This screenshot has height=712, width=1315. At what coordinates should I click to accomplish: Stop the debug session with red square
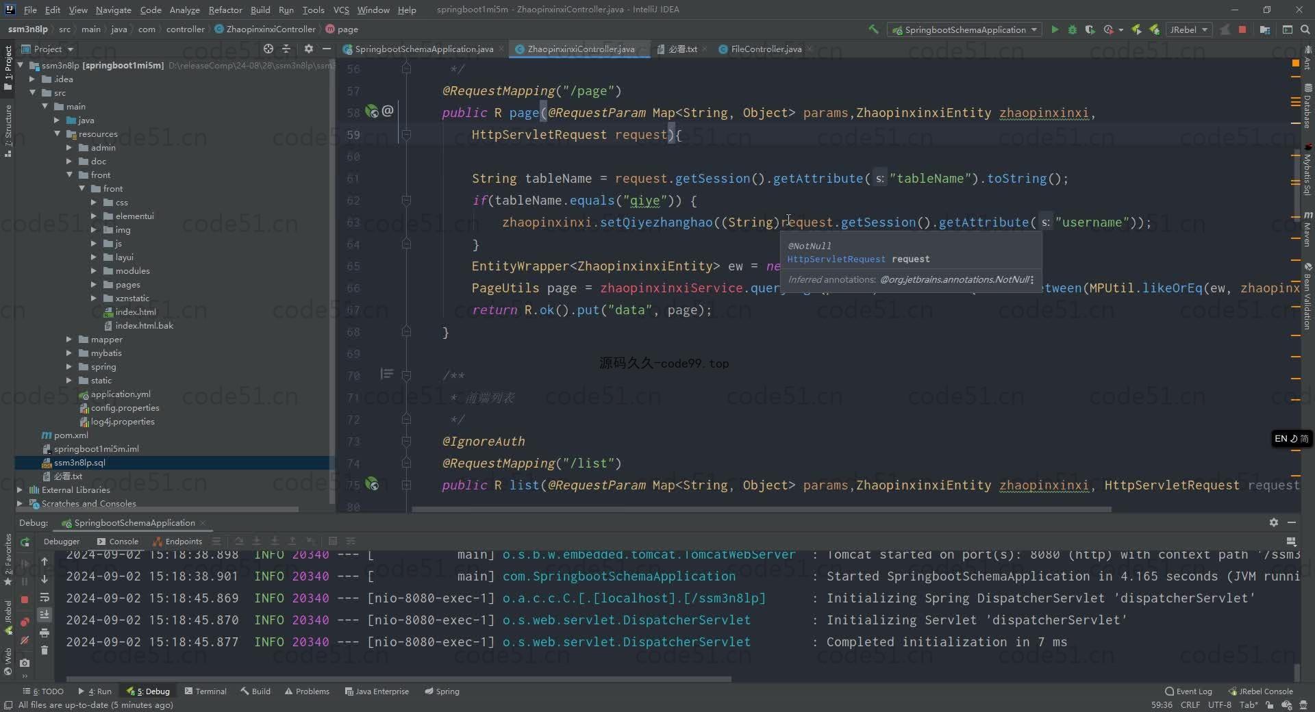(x=25, y=599)
